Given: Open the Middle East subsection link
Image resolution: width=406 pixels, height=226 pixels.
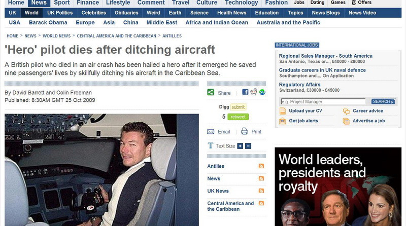Looking at the screenshot, I should (162, 22).
